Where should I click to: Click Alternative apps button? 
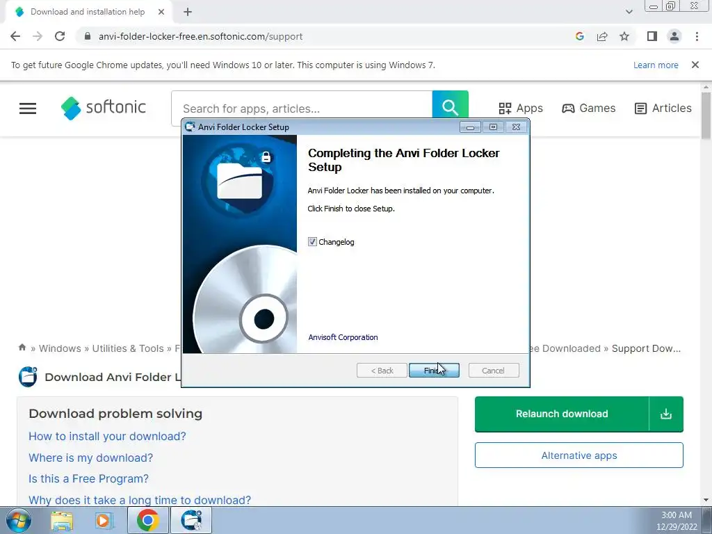tap(579, 455)
